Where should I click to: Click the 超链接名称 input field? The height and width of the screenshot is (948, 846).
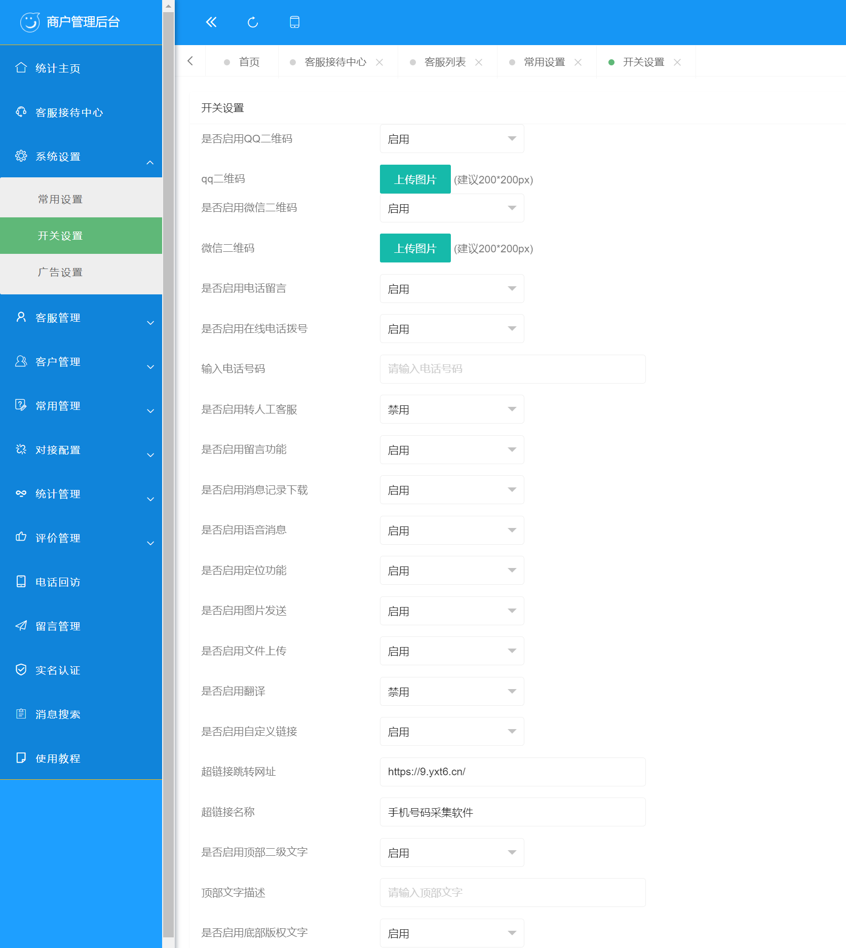tap(513, 812)
